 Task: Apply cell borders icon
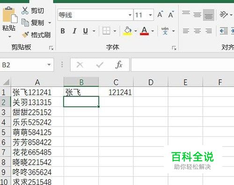106,31
